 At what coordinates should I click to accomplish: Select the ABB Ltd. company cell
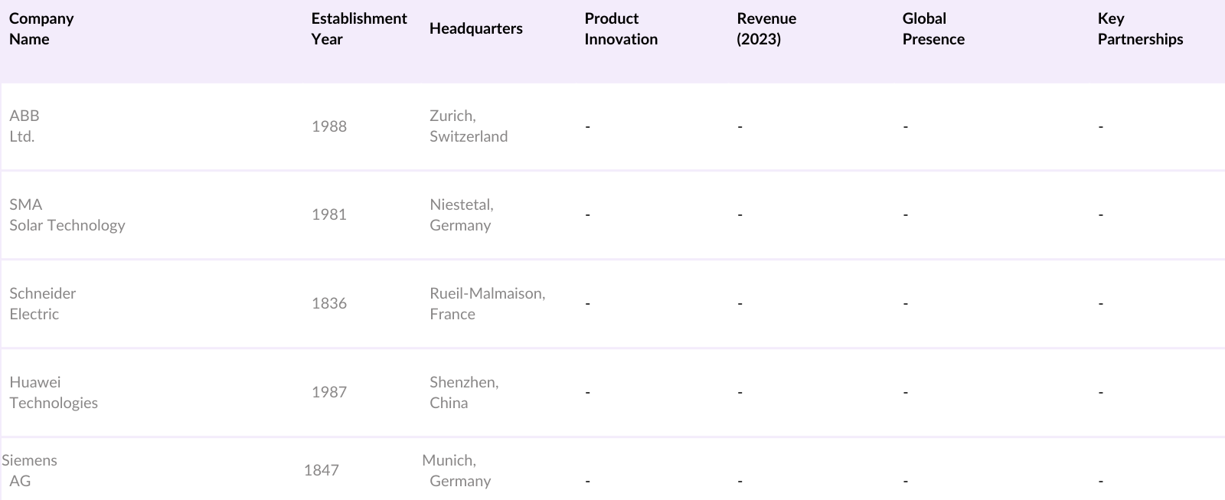tap(24, 126)
